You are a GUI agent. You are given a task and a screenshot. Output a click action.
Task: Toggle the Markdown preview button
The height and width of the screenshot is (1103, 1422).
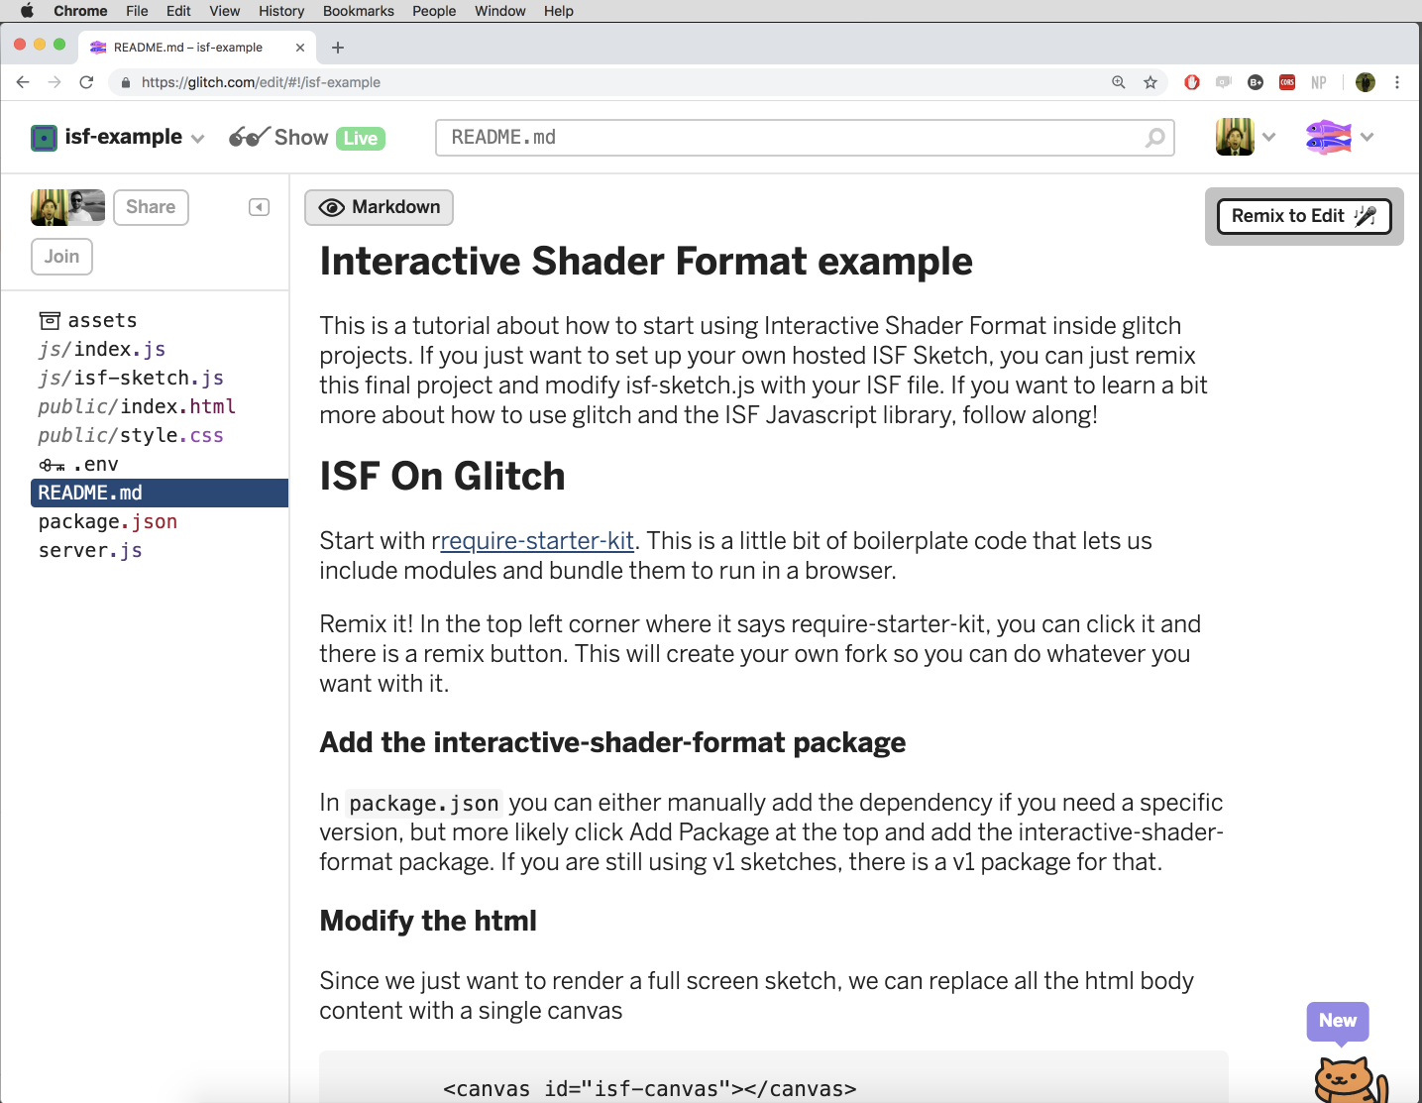click(379, 207)
